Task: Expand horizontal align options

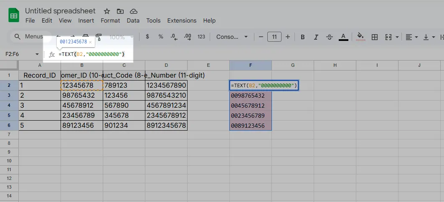Action: tap(412, 37)
